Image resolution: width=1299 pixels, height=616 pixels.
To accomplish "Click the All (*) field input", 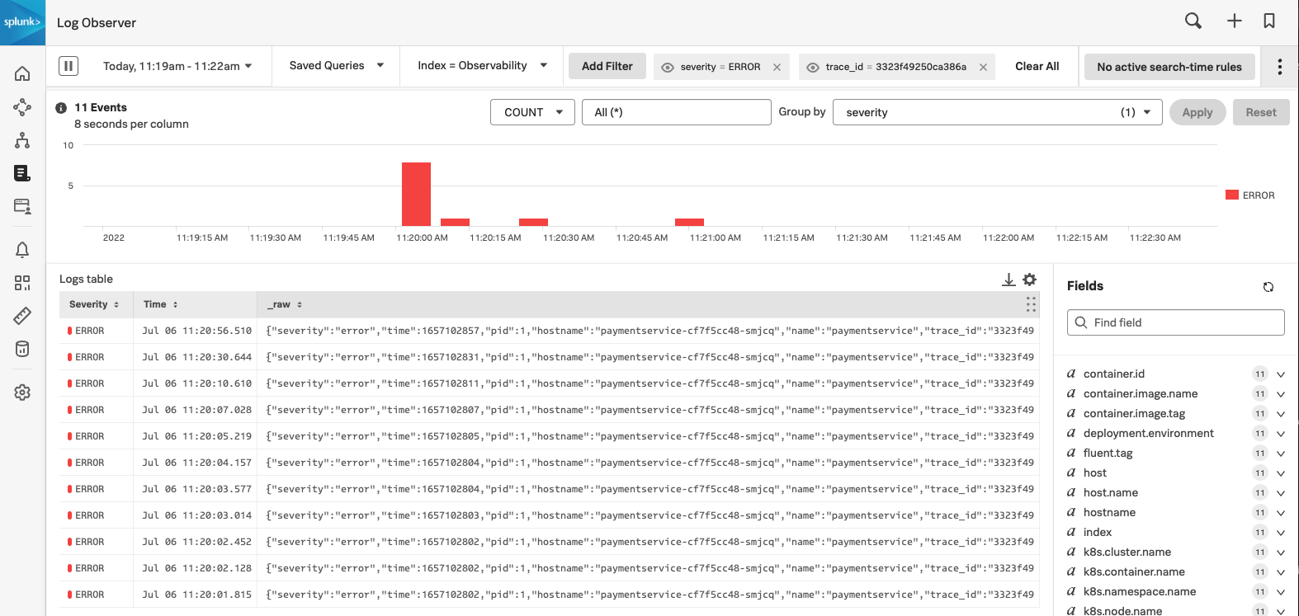I will click(677, 112).
